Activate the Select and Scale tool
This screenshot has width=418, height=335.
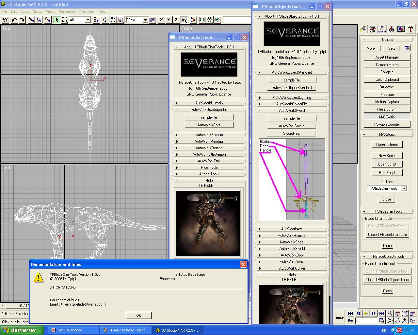pyautogui.click(x=121, y=20)
